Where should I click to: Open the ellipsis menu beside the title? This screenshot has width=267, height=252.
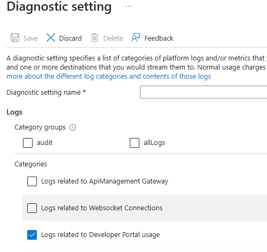tap(129, 6)
